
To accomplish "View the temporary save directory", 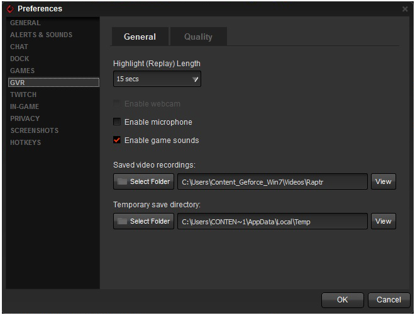I will [x=383, y=222].
